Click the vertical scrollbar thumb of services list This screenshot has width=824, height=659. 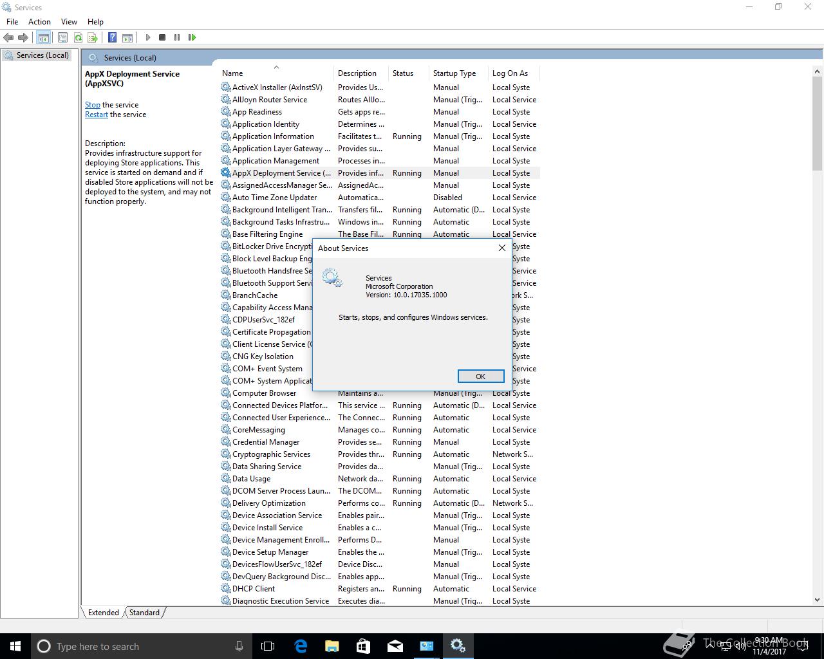tap(818, 122)
